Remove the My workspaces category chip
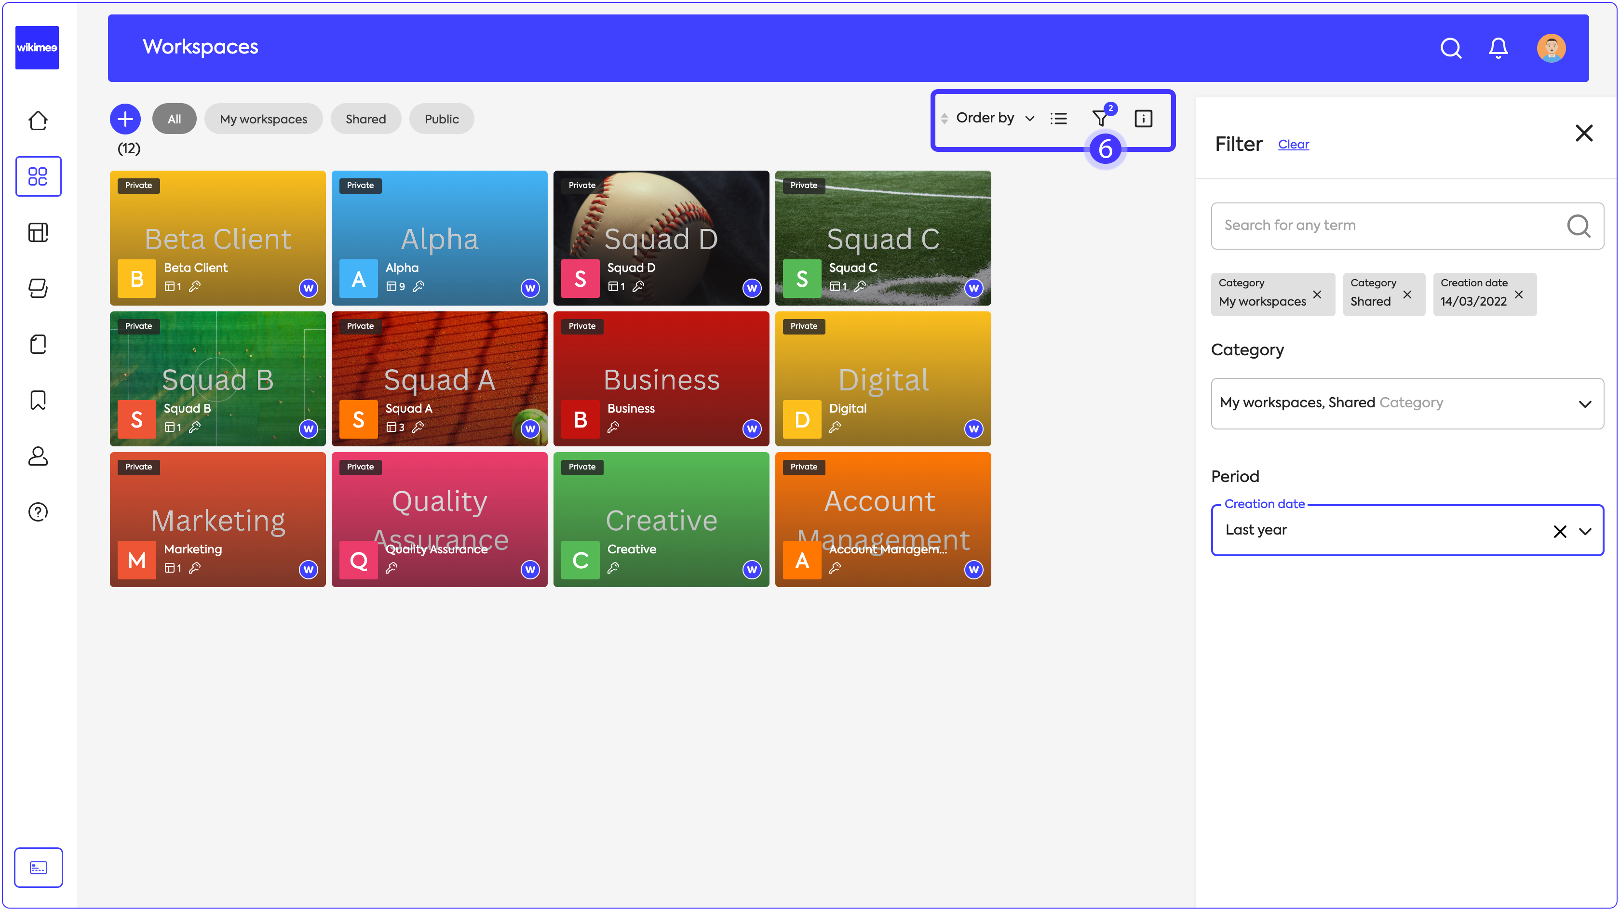 [1317, 294]
